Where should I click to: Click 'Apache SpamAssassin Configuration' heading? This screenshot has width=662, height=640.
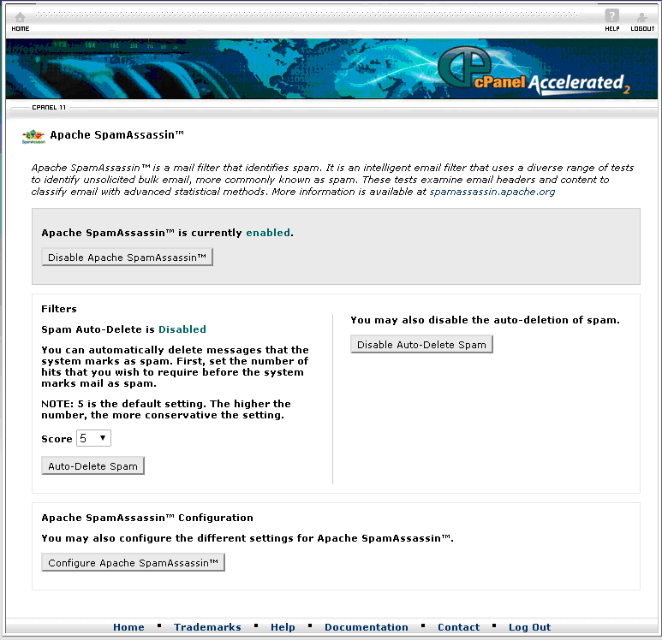(x=147, y=519)
